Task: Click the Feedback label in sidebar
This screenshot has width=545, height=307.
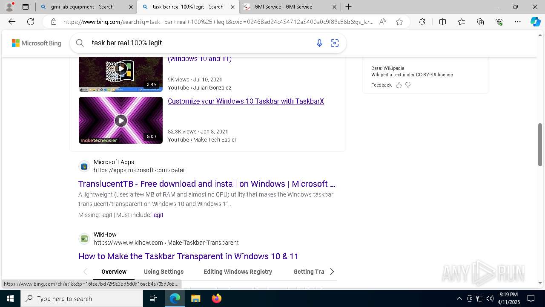Action: click(381, 85)
